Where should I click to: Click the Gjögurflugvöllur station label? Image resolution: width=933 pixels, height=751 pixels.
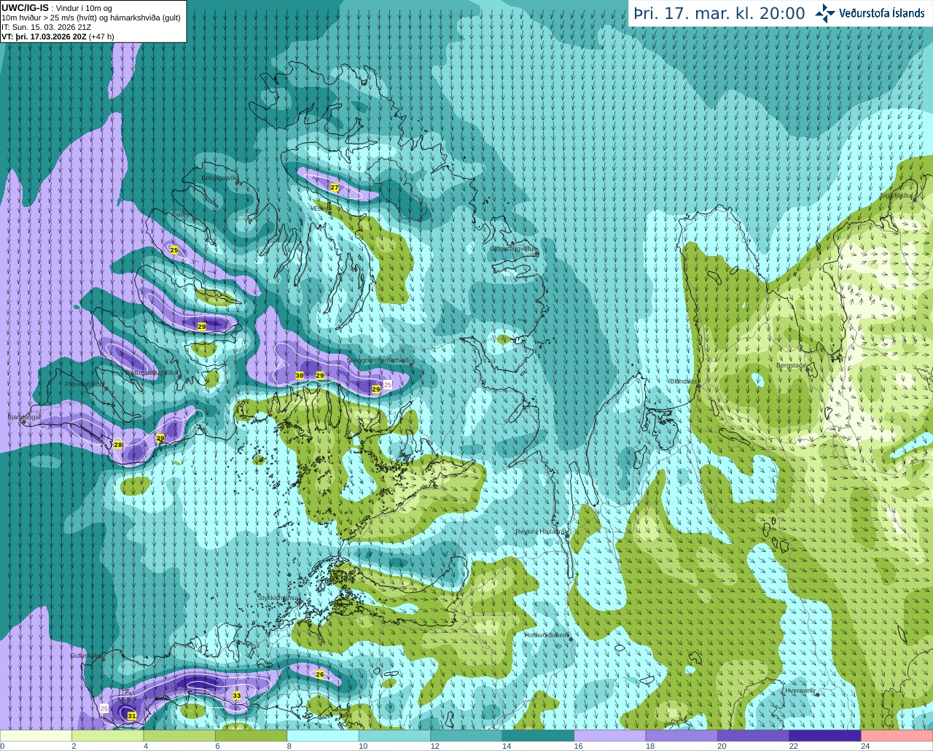pos(513,249)
